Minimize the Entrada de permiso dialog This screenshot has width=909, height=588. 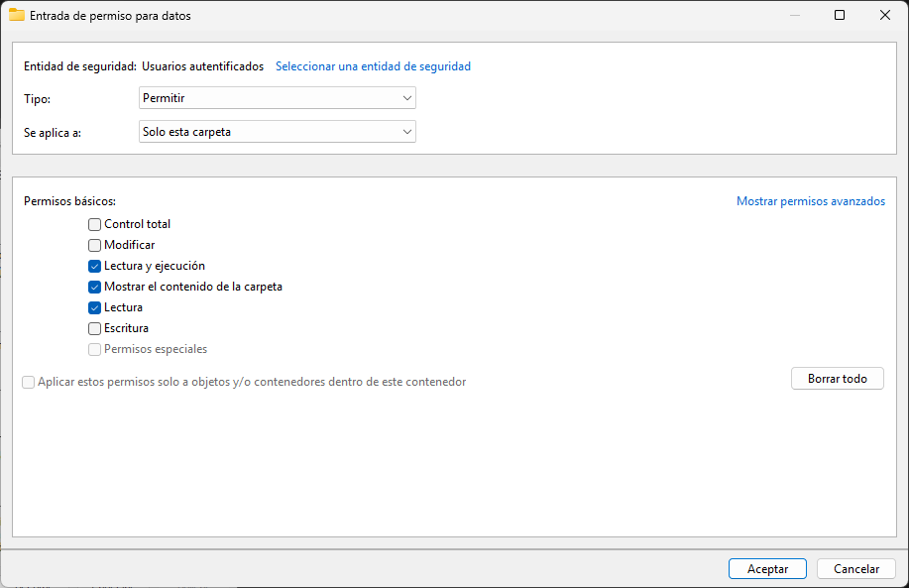795,15
